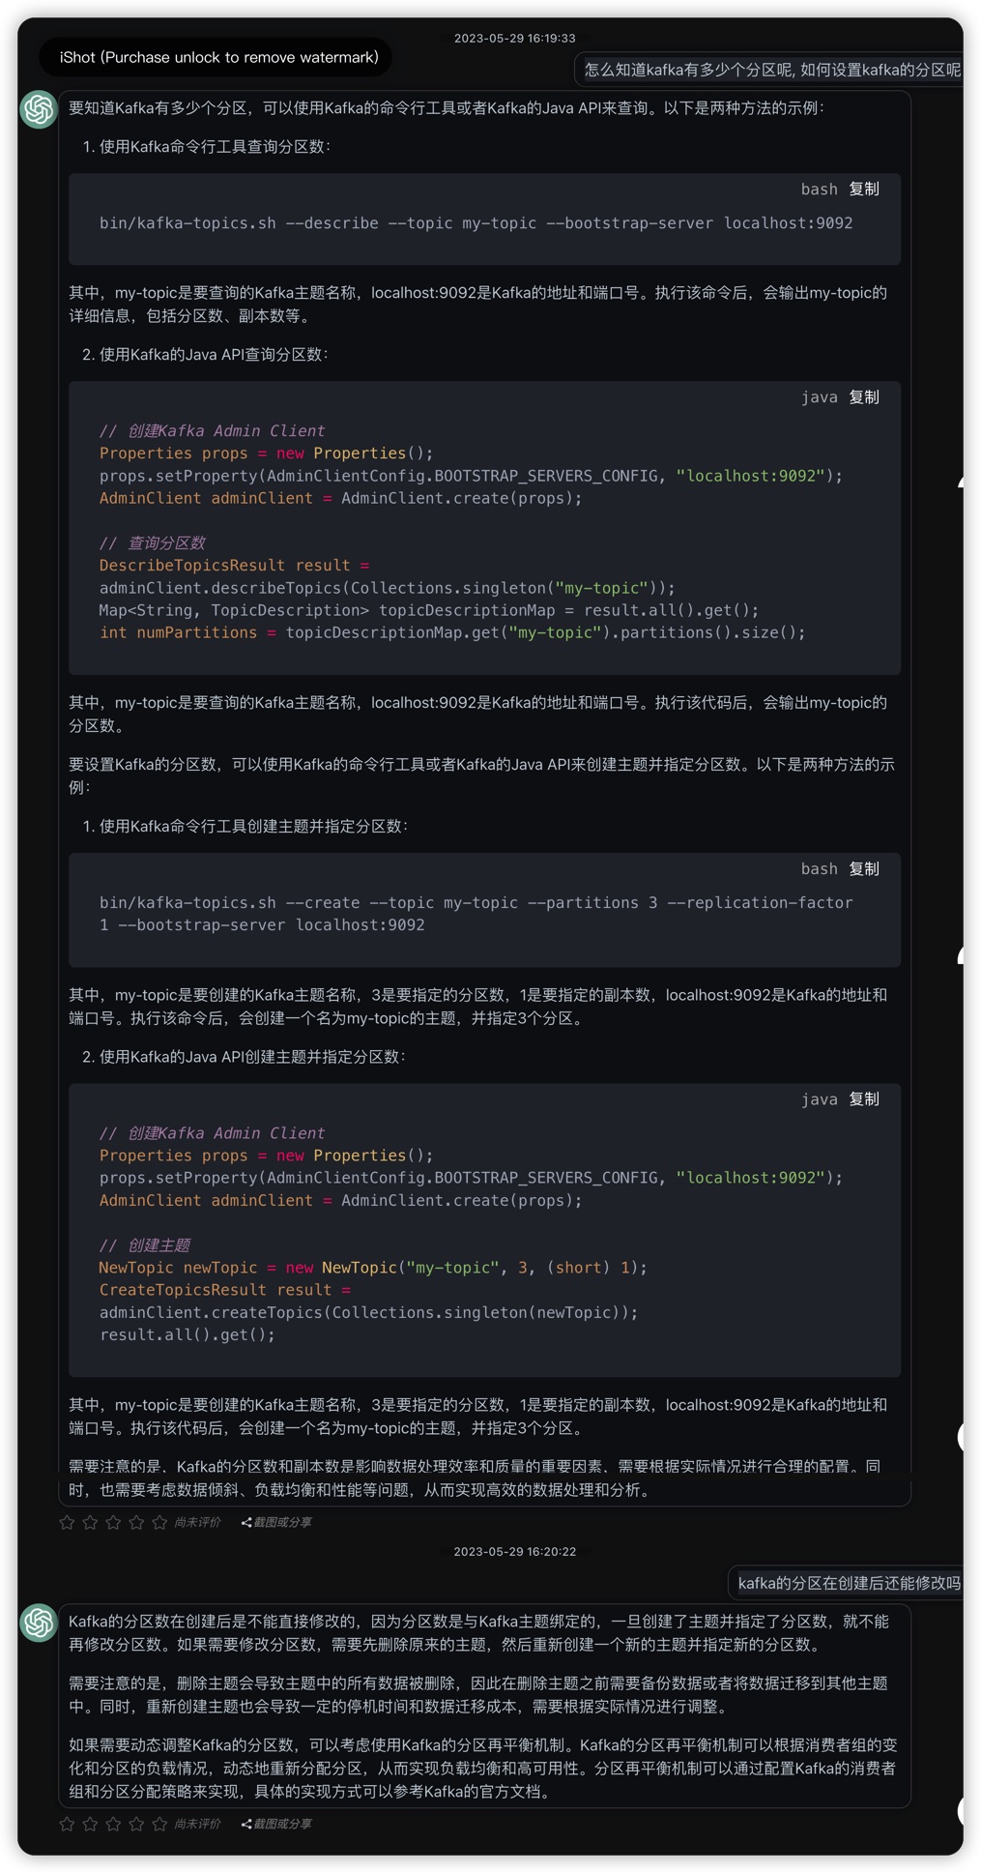Rate the first answer three stars
The height and width of the screenshot is (1873, 981).
[x=113, y=1522]
